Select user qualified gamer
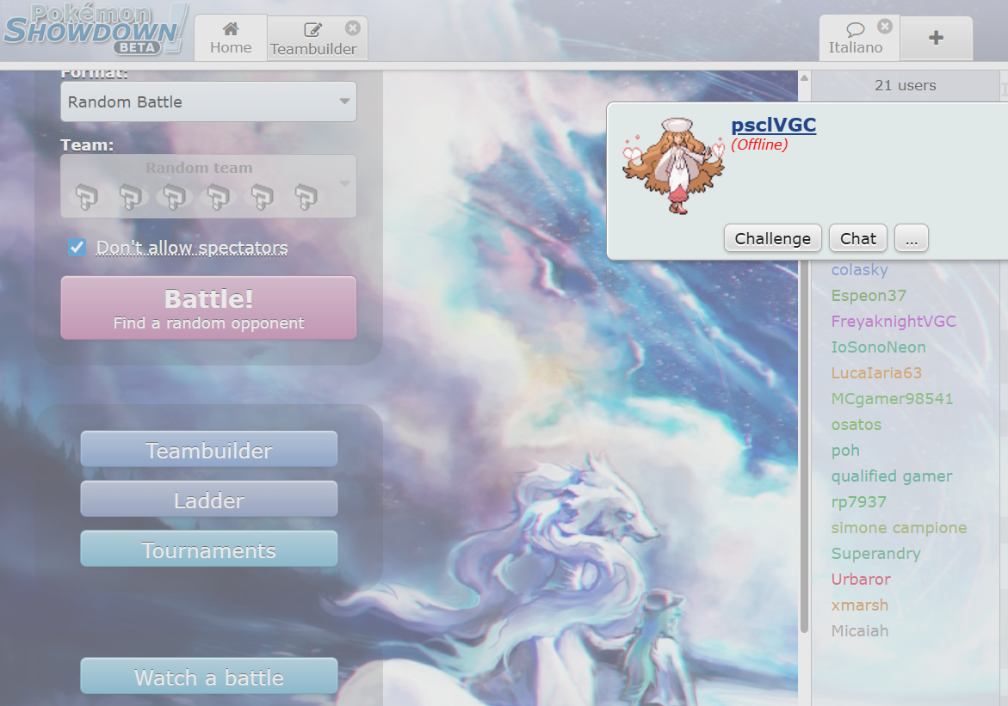Screen dimensions: 1008x706 click(891, 476)
